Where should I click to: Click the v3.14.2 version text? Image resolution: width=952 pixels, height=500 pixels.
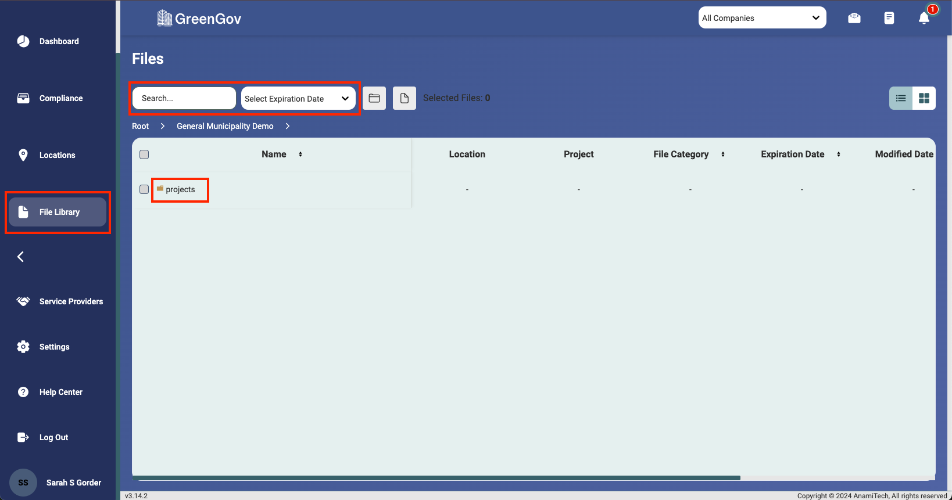(137, 496)
